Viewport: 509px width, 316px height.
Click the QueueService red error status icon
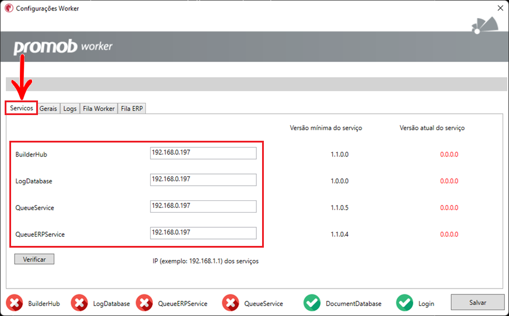[x=231, y=303]
